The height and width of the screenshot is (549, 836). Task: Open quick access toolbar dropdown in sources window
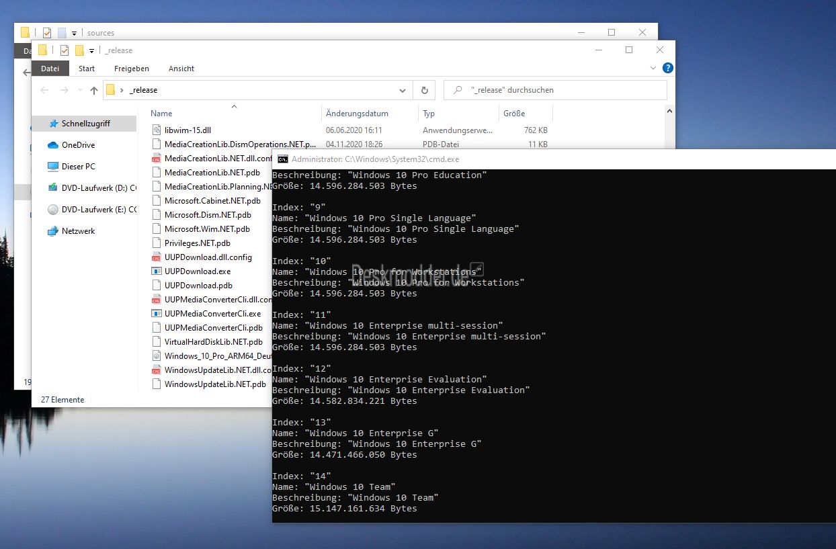(74, 33)
